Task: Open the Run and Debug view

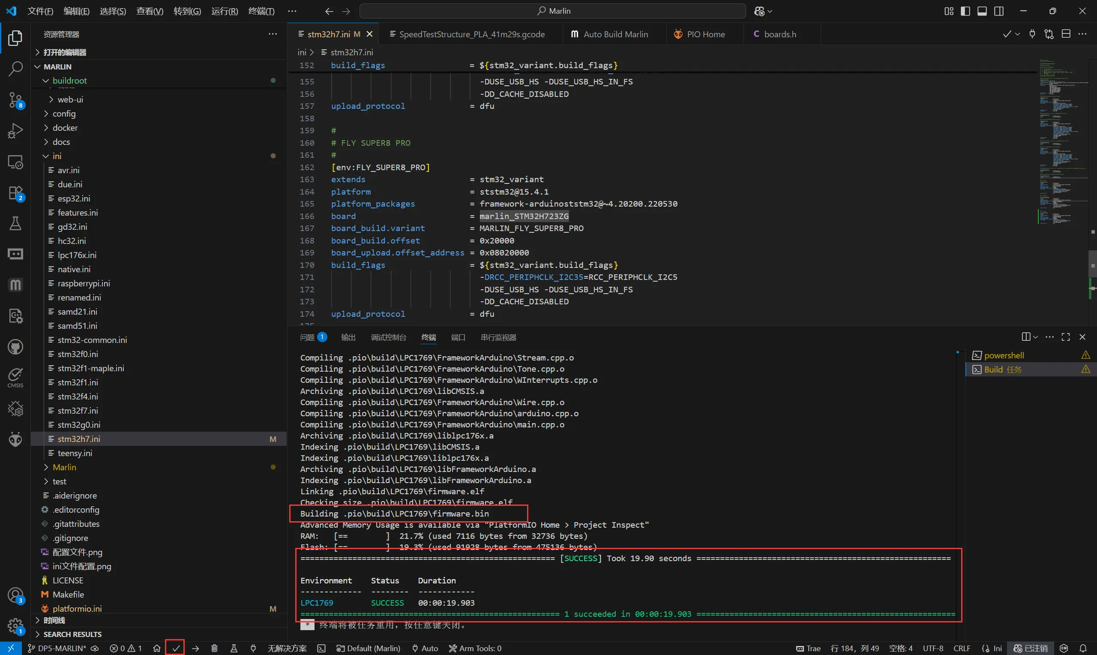Action: point(15,131)
